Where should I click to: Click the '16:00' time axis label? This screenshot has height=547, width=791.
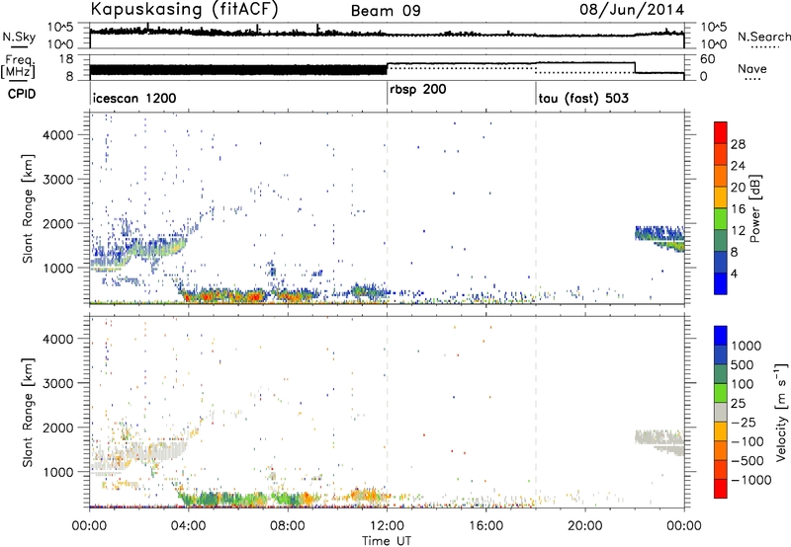click(485, 526)
